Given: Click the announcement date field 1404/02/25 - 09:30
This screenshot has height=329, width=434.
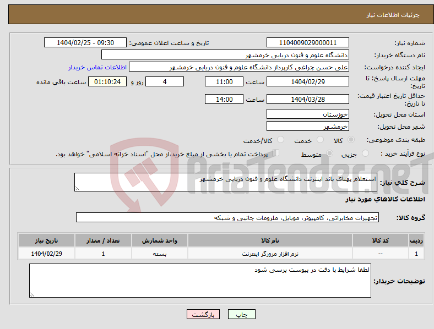Looking at the screenshot, I should [x=85, y=43].
